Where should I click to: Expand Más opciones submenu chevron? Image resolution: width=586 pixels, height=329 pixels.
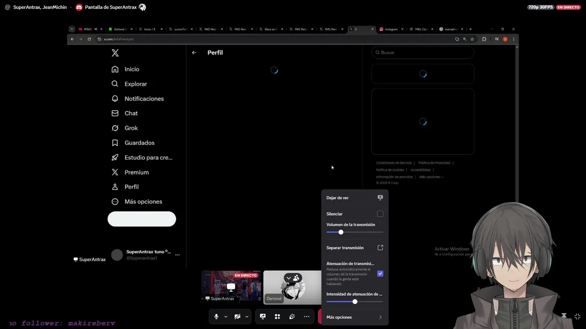[x=380, y=317]
